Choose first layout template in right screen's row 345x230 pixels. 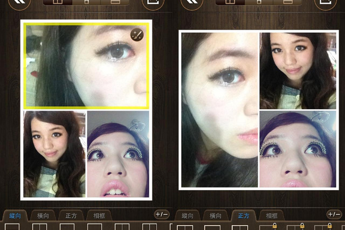pyautogui.click(x=185, y=227)
